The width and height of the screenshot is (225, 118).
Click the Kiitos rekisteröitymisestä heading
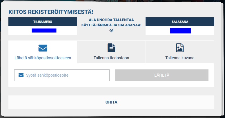point(51,12)
